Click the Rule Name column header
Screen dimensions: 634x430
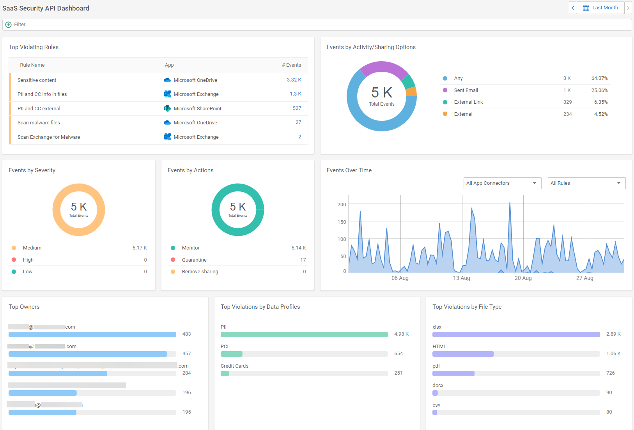pyautogui.click(x=32, y=65)
